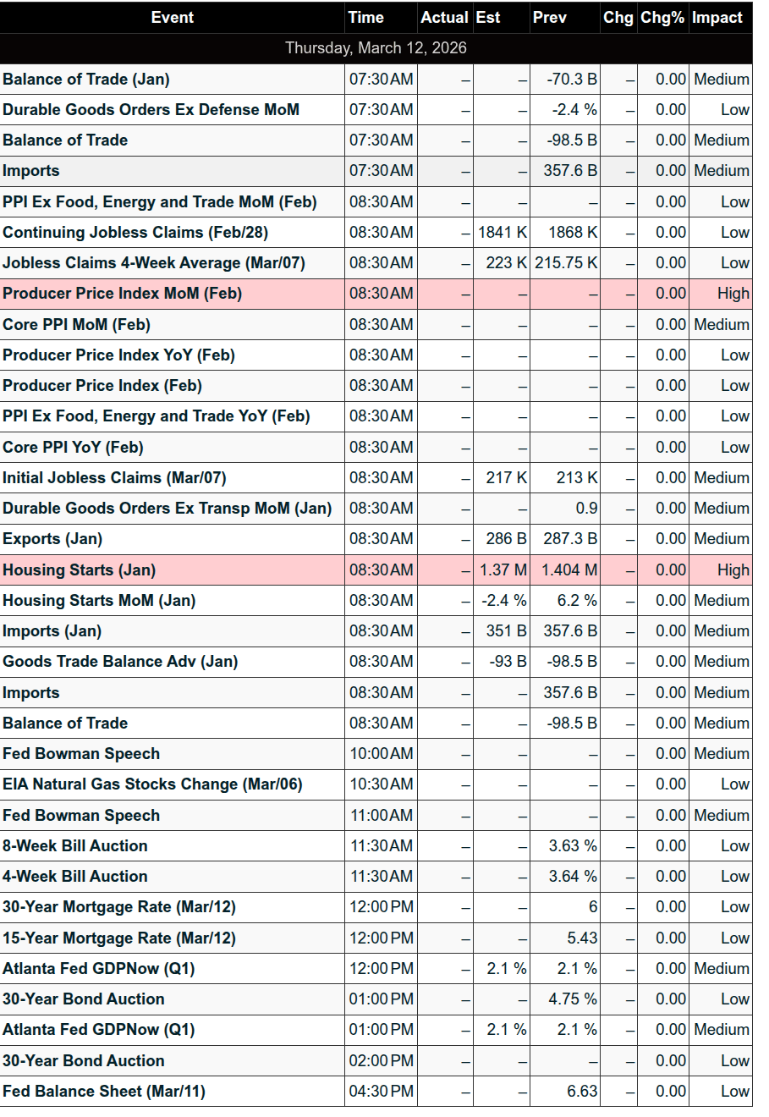Open 30-Year Mortgage Rate (Mar/12) event

coord(119,907)
